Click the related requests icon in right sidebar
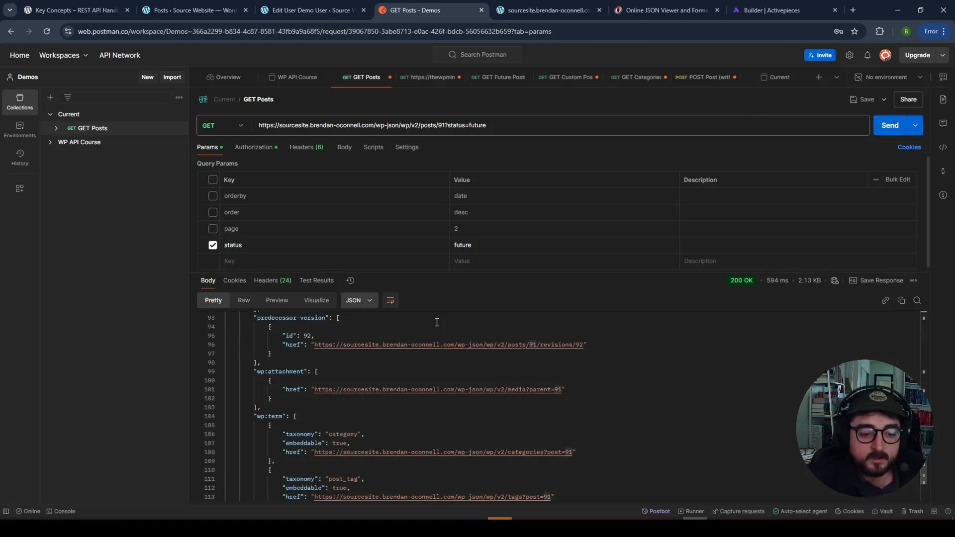Screen dimensions: 955x537 click(x=943, y=171)
